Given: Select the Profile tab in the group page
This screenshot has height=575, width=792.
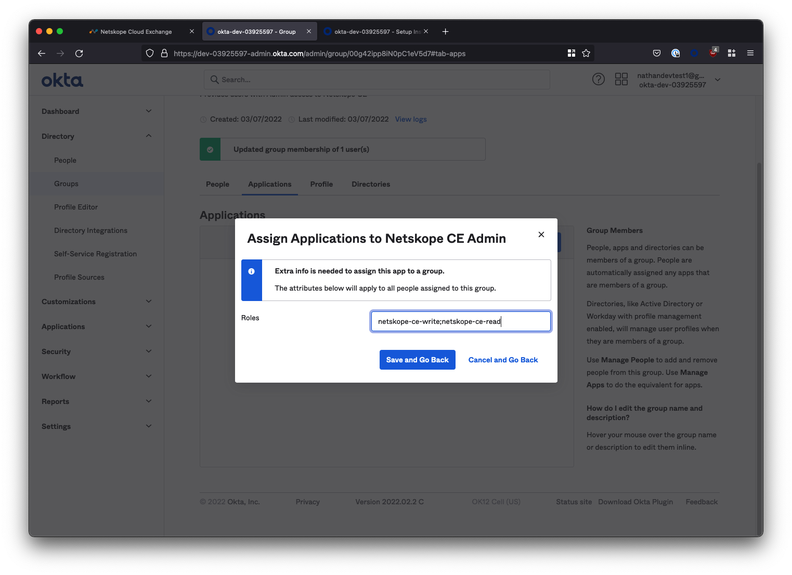Looking at the screenshot, I should (321, 185).
